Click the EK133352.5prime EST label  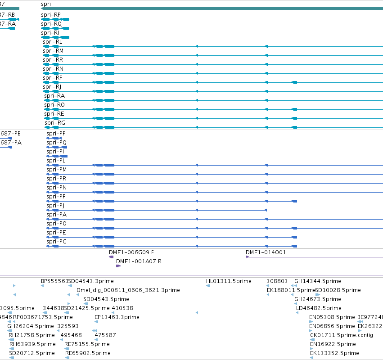[x=334, y=353]
